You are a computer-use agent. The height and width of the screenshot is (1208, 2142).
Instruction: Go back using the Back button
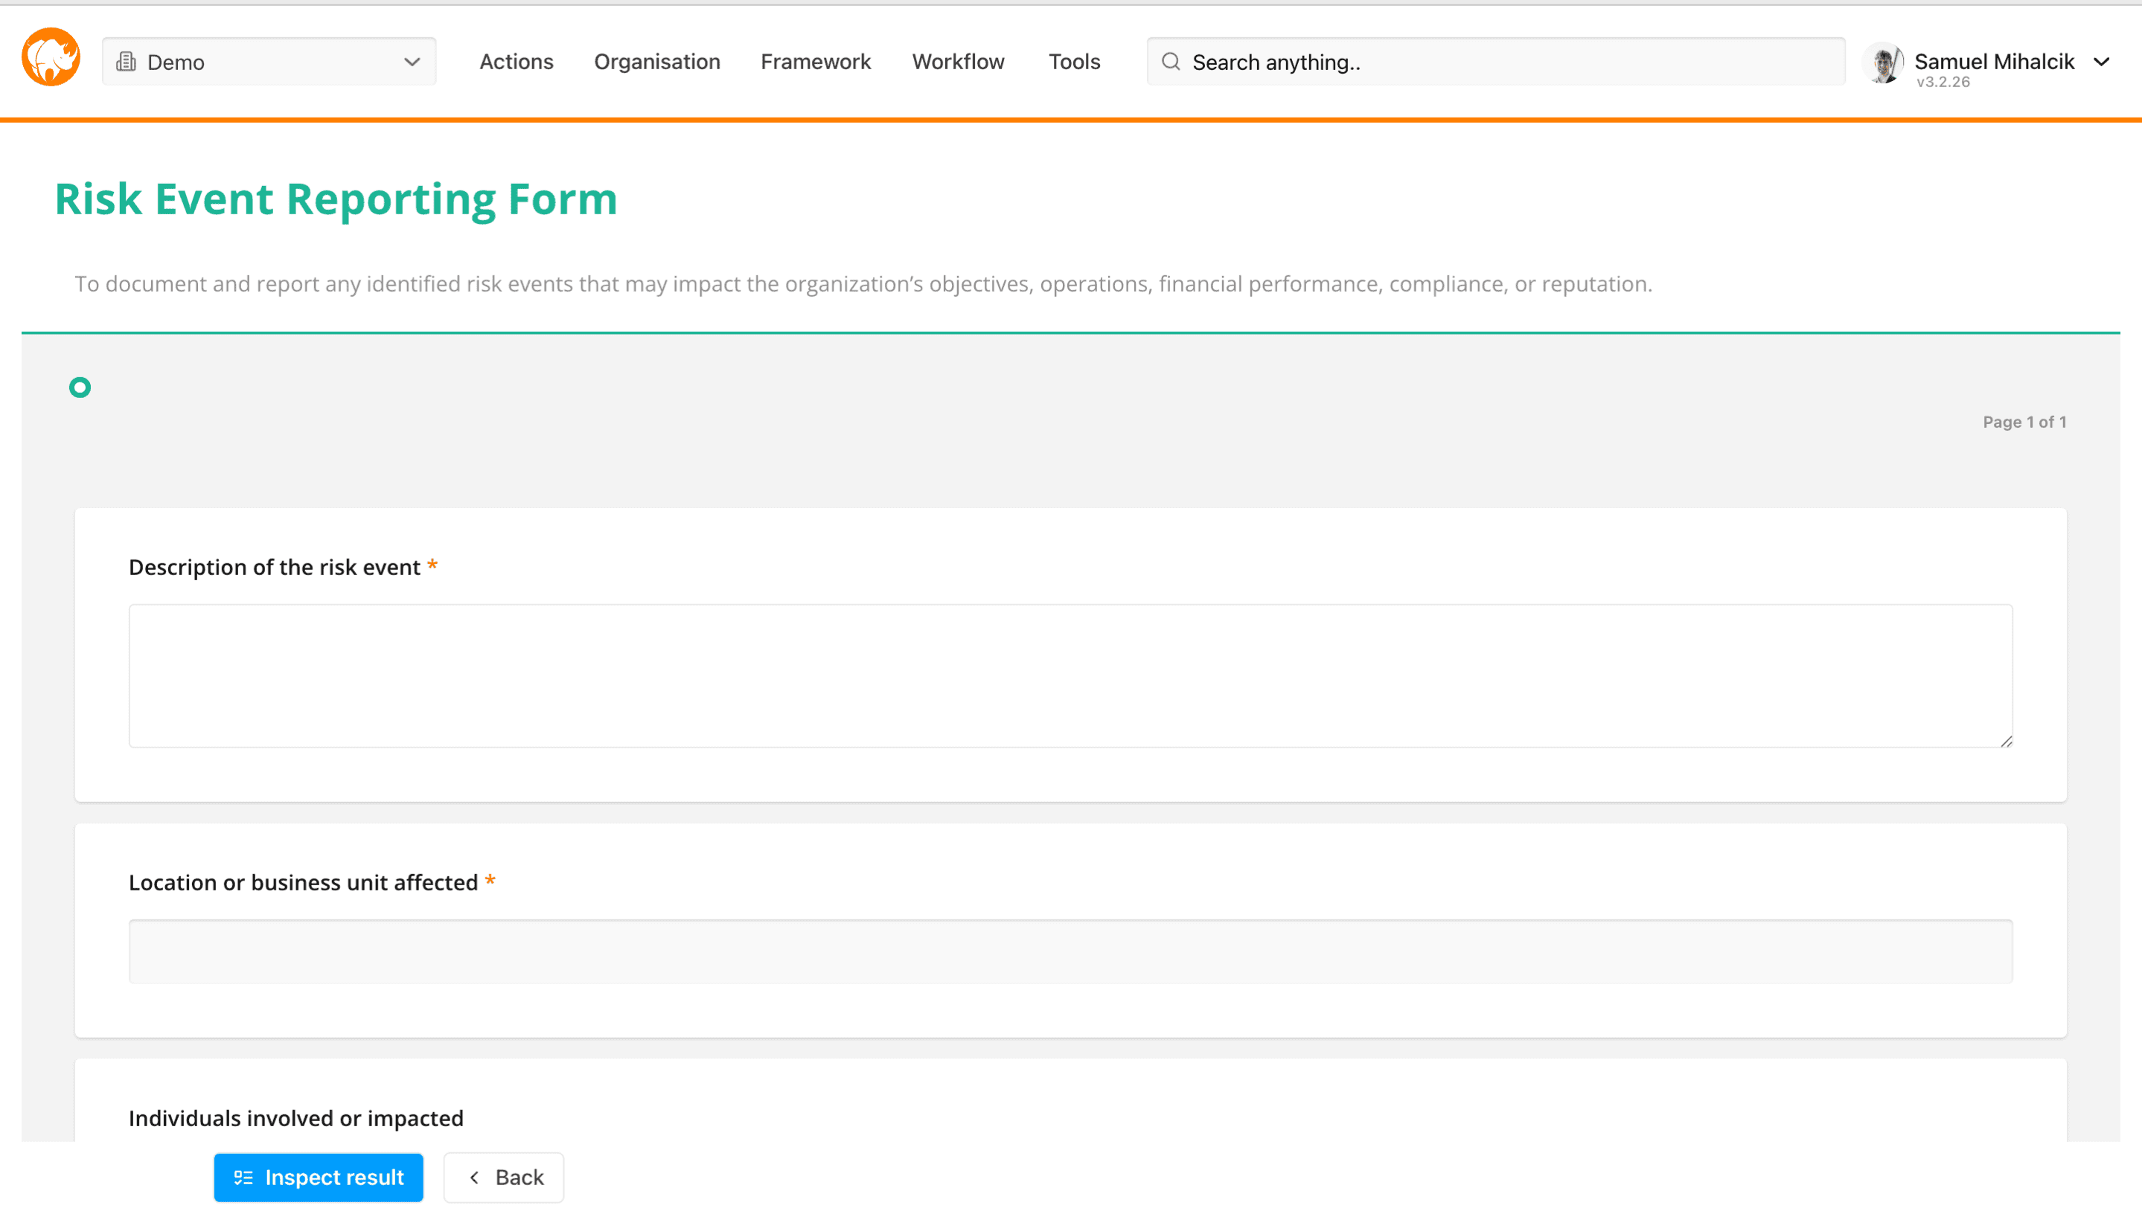pos(504,1178)
